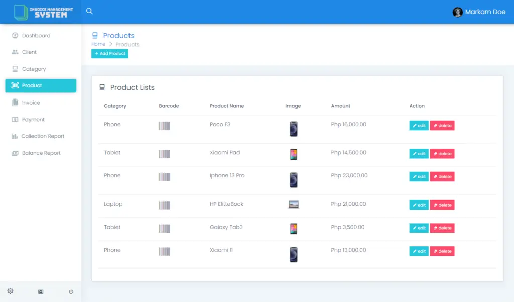This screenshot has width=514, height=302.
Task: Open the mail icon at the sidebar bottom
Action: tap(40, 291)
